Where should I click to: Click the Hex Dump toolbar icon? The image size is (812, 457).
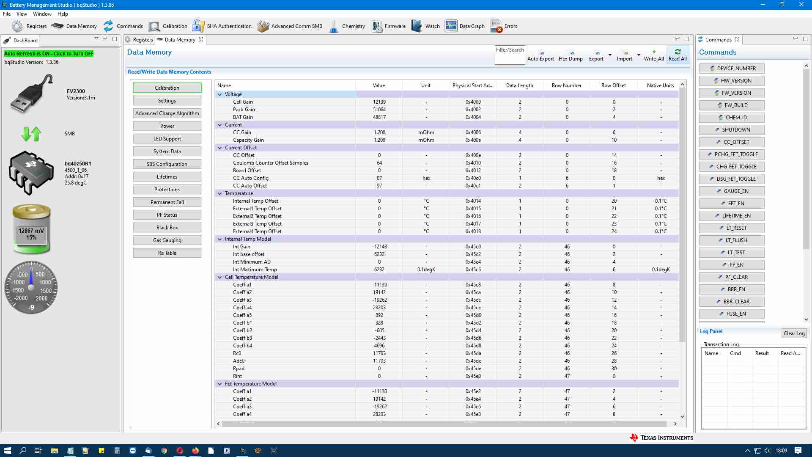coord(571,55)
